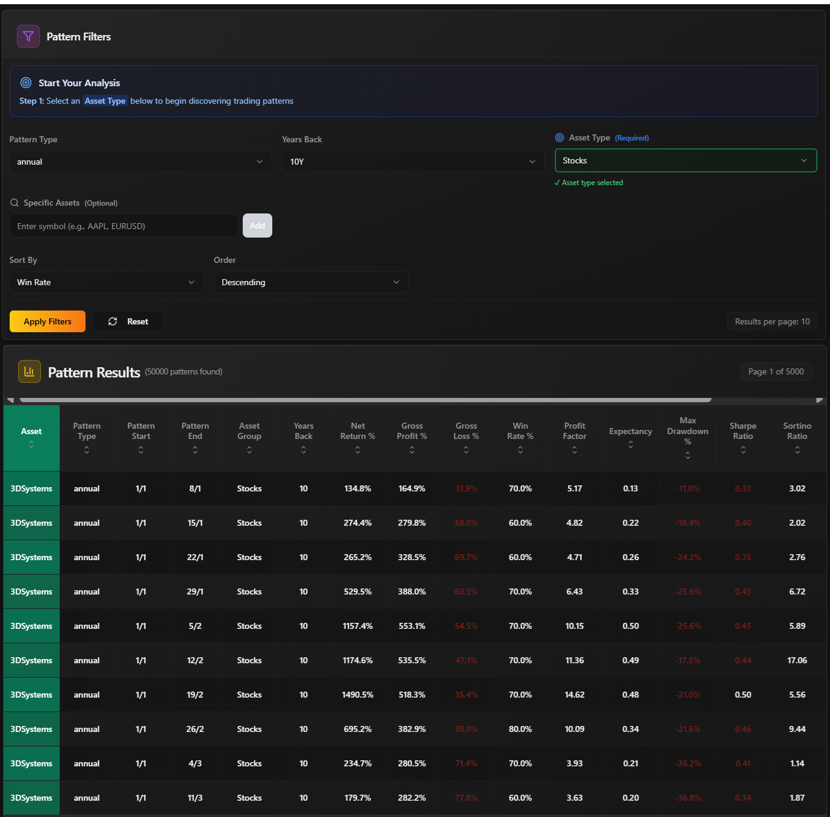Click the target icon next to Asset Type label
830x817 pixels.
pyautogui.click(x=560, y=137)
